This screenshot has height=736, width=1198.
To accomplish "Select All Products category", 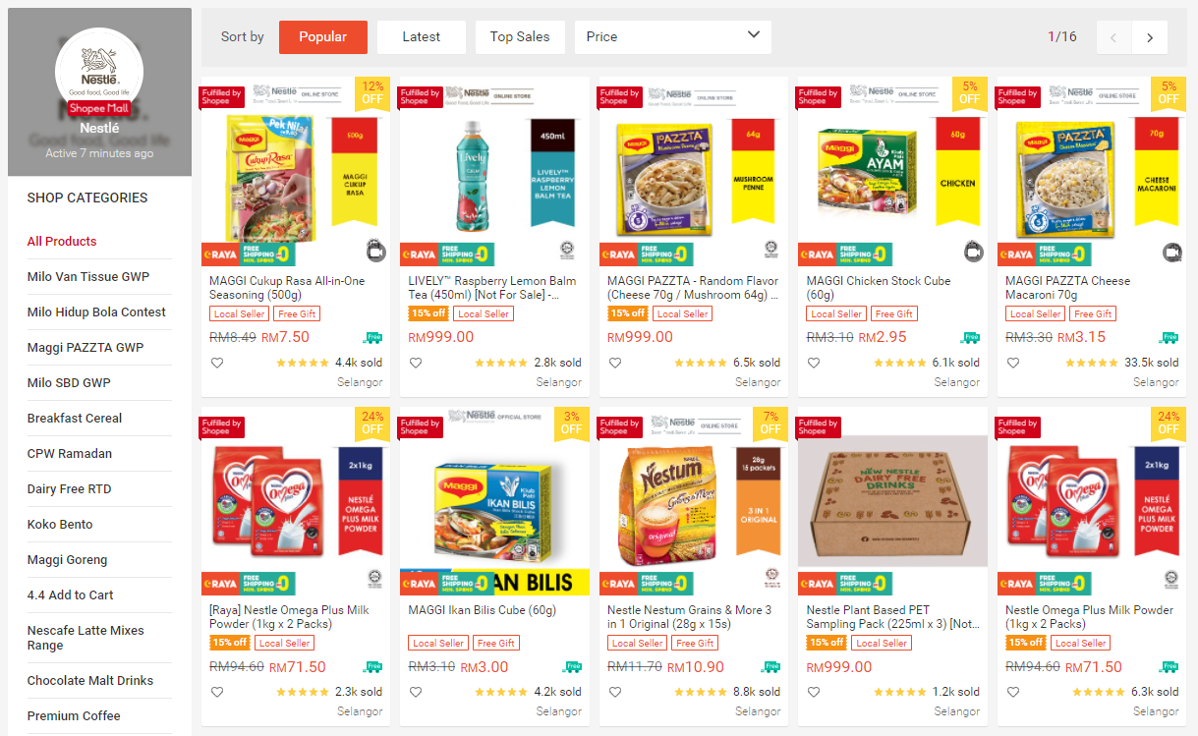I will click(62, 241).
